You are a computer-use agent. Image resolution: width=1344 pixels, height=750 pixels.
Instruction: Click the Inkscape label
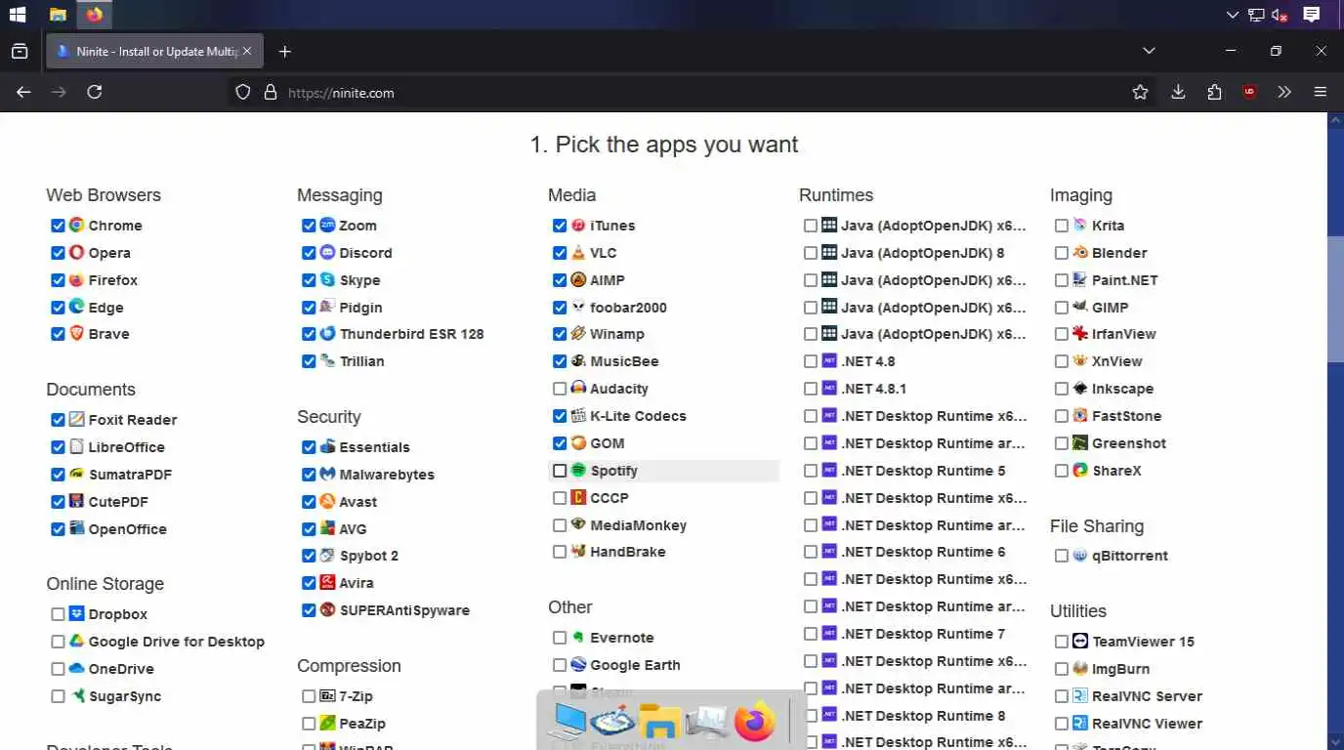click(1122, 389)
